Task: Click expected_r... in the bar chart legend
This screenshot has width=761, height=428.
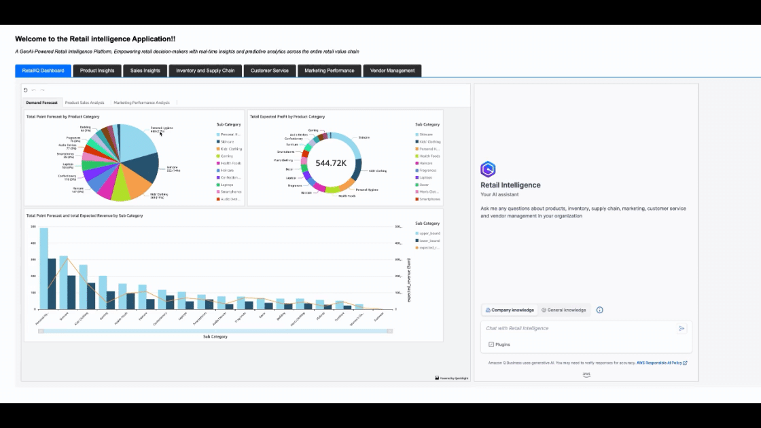Action: [x=427, y=248]
